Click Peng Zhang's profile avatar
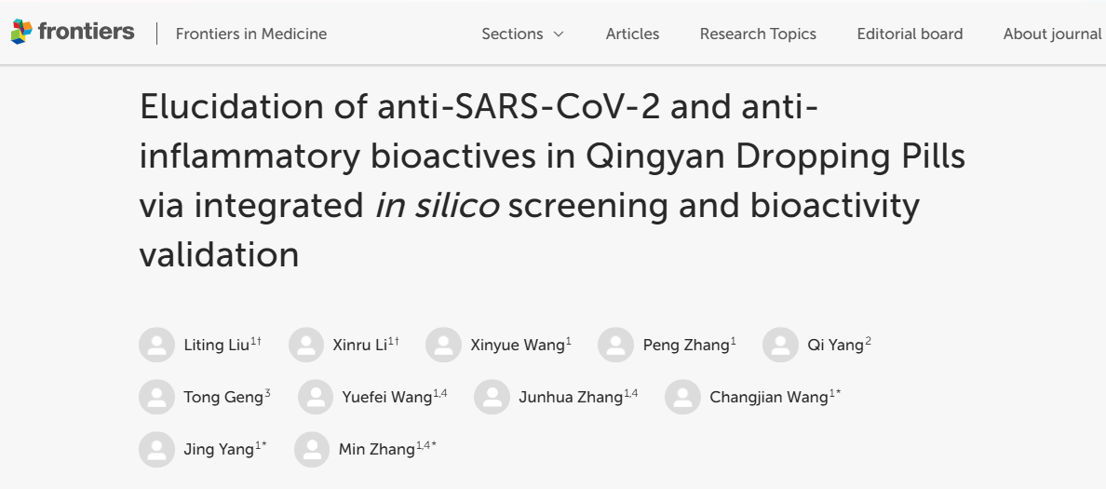Image resolution: width=1106 pixels, height=489 pixels. click(615, 345)
